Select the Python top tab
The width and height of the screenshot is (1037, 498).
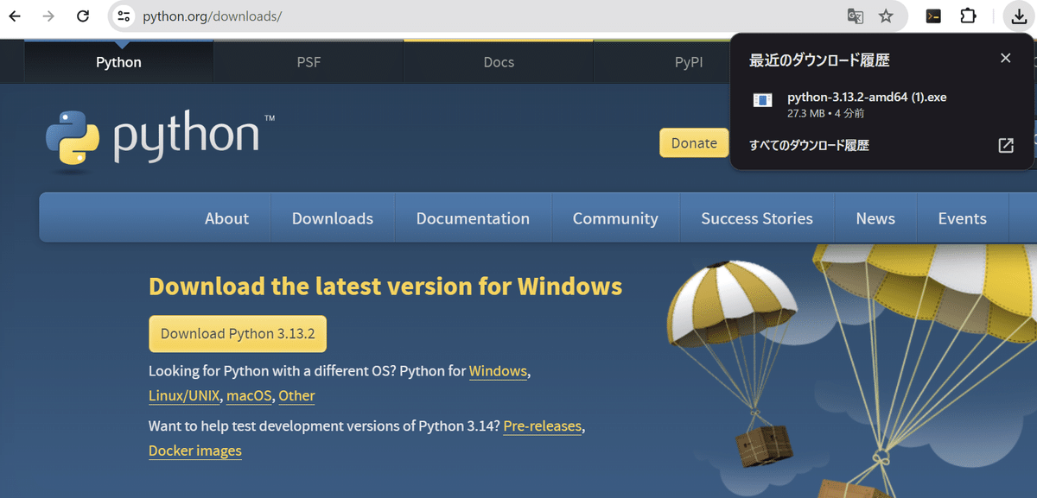pyautogui.click(x=118, y=62)
